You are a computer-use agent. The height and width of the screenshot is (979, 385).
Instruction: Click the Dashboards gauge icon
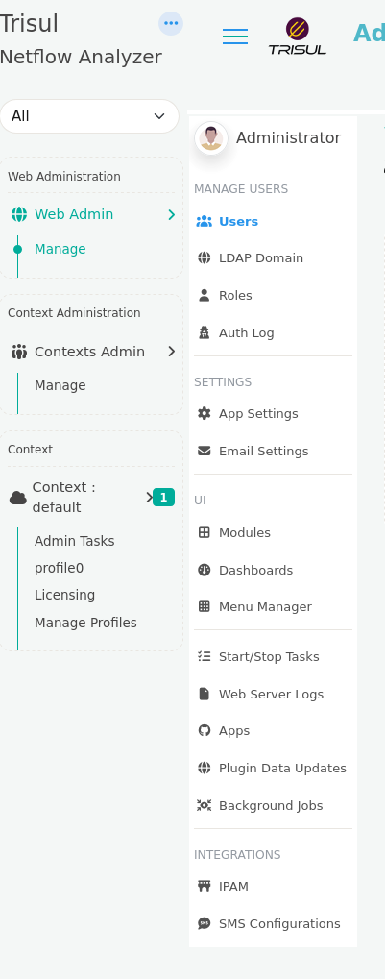[x=205, y=570]
